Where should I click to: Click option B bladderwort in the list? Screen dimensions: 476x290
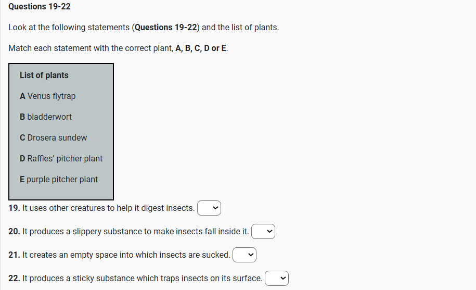tap(46, 117)
